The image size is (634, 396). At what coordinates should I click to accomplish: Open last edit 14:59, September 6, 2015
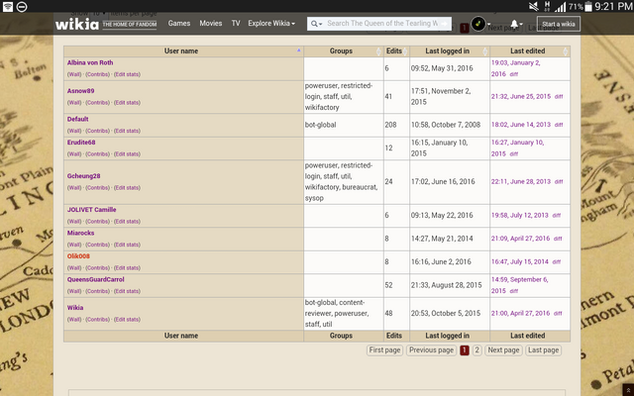coord(519,285)
